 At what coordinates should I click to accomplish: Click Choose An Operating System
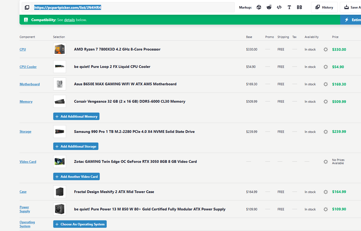(80, 224)
